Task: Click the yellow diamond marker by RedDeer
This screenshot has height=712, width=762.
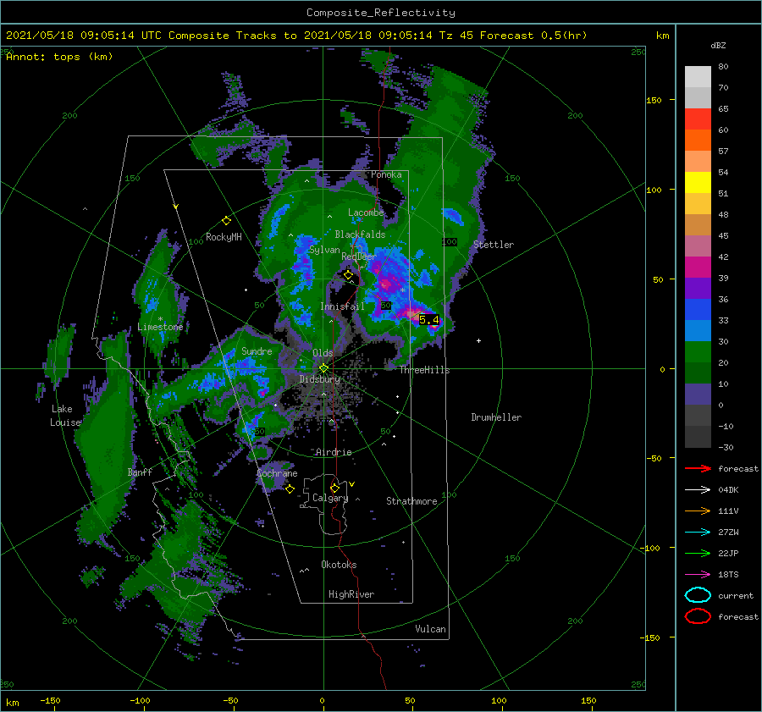Action: tap(348, 275)
